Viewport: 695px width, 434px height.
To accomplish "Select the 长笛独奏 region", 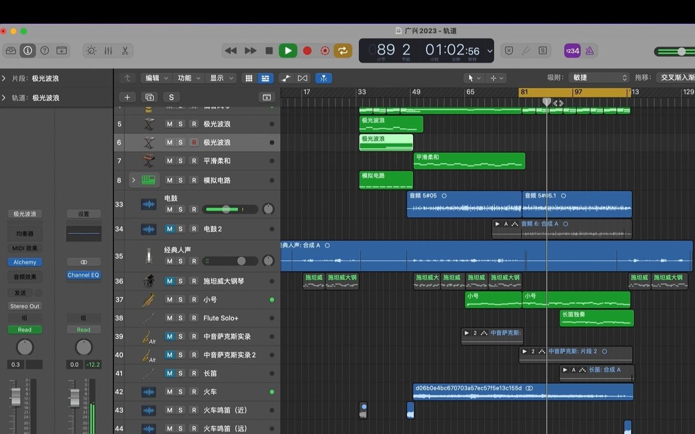I will 597,318.
